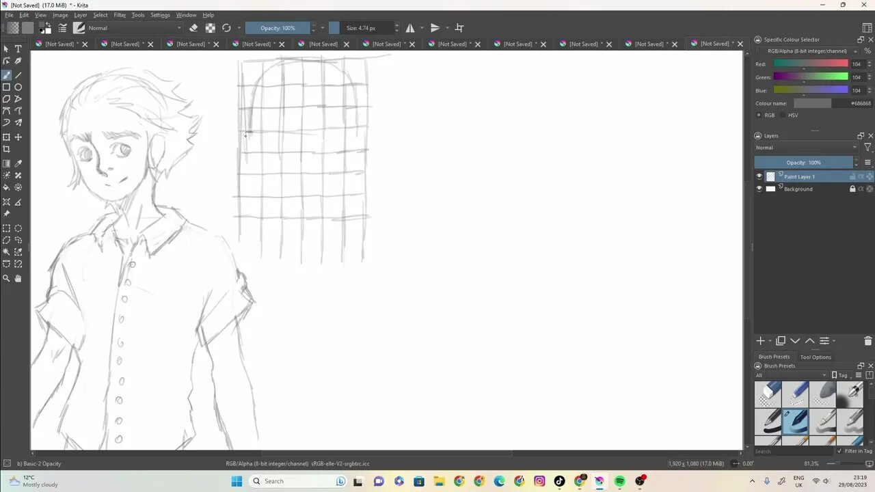The width and height of the screenshot is (875, 492).
Task: Expand the layer properties dropdown arrow
Action: pos(834,341)
